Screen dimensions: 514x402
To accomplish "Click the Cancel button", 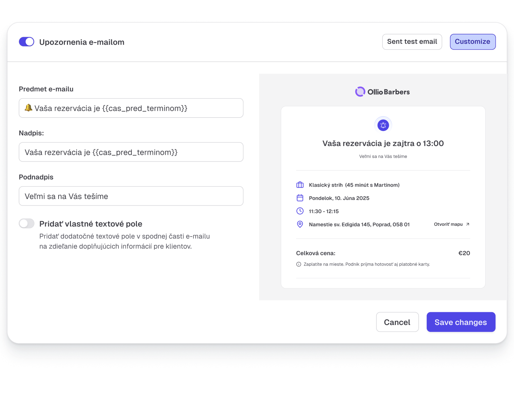I will [x=397, y=322].
